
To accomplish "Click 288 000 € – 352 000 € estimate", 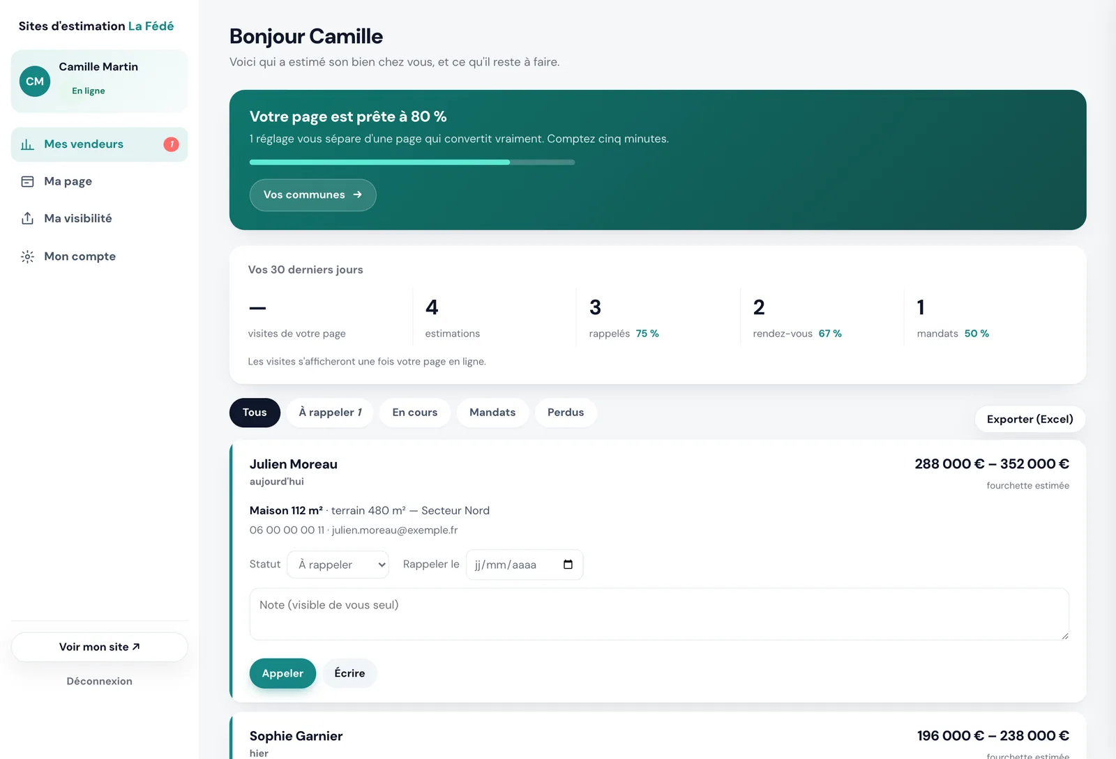I will tap(992, 463).
